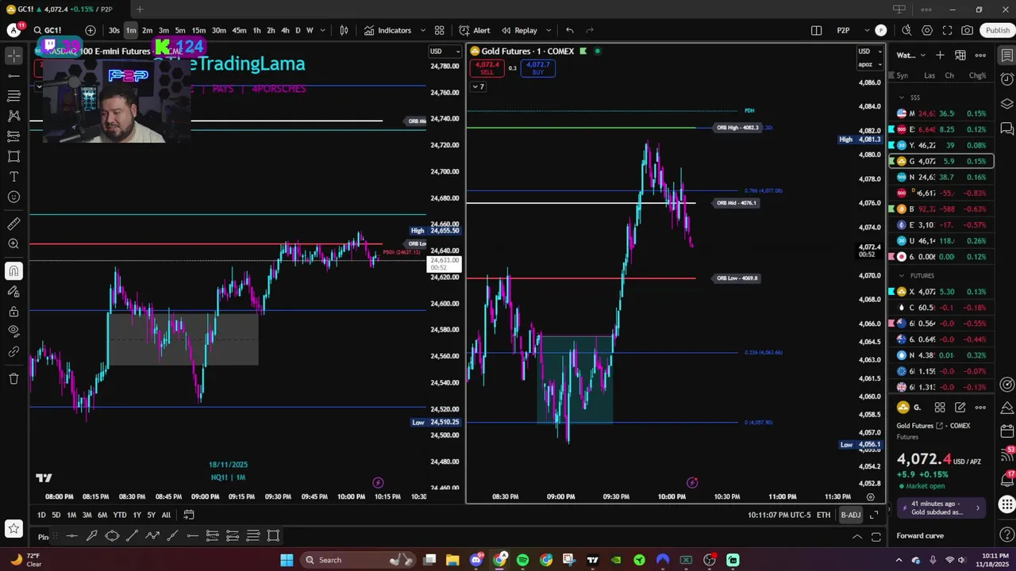Select the 1D date range
The height and width of the screenshot is (571, 1016).
coord(41,515)
